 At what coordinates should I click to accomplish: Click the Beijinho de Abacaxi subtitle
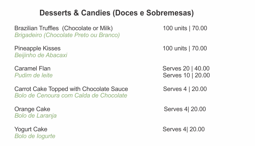(41, 55)
